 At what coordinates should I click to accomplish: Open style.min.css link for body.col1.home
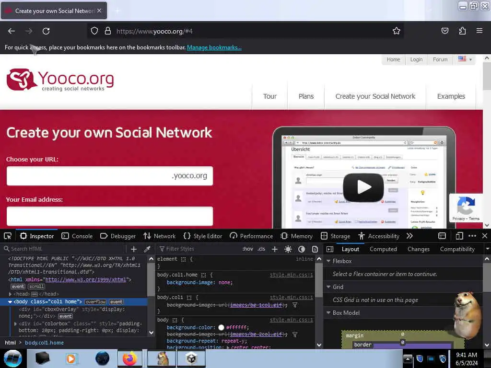pos(291,275)
